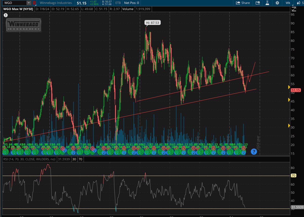304x217 pixels.
Task: Open chart settings gear icon
Action: click(x=277, y=3)
